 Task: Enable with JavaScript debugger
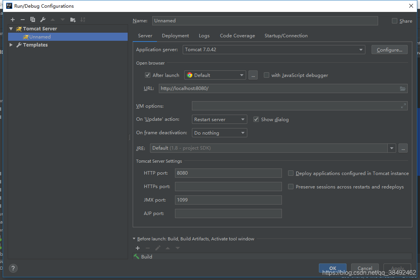coord(267,75)
